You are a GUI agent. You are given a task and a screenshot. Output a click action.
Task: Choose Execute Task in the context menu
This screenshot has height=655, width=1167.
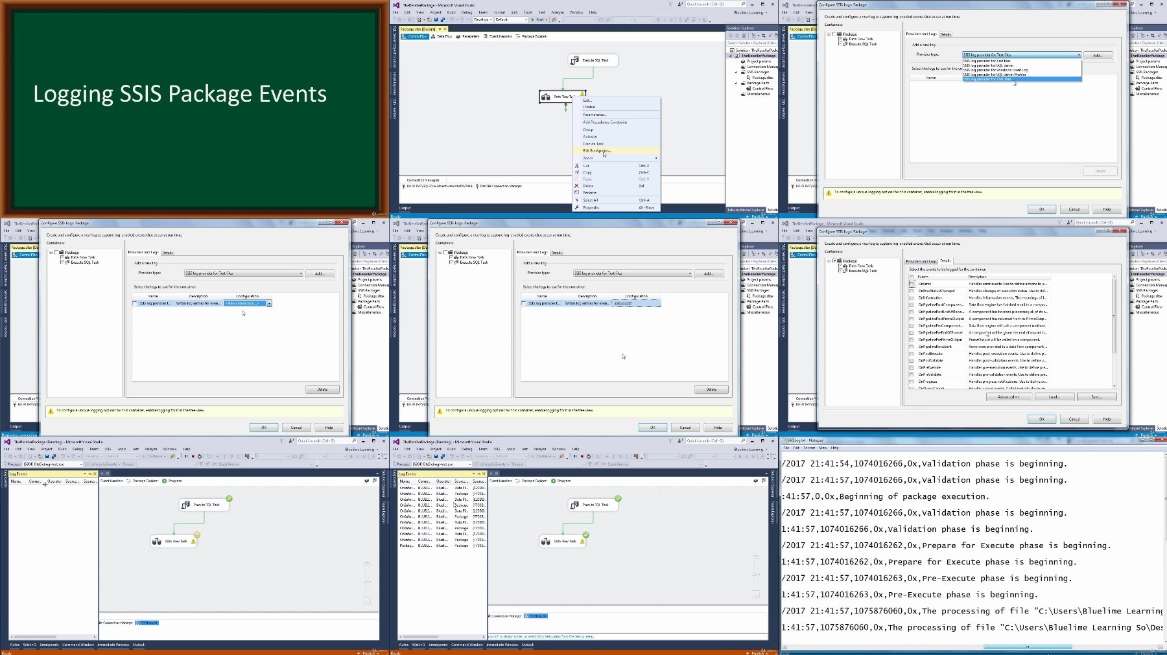pyautogui.click(x=616, y=144)
